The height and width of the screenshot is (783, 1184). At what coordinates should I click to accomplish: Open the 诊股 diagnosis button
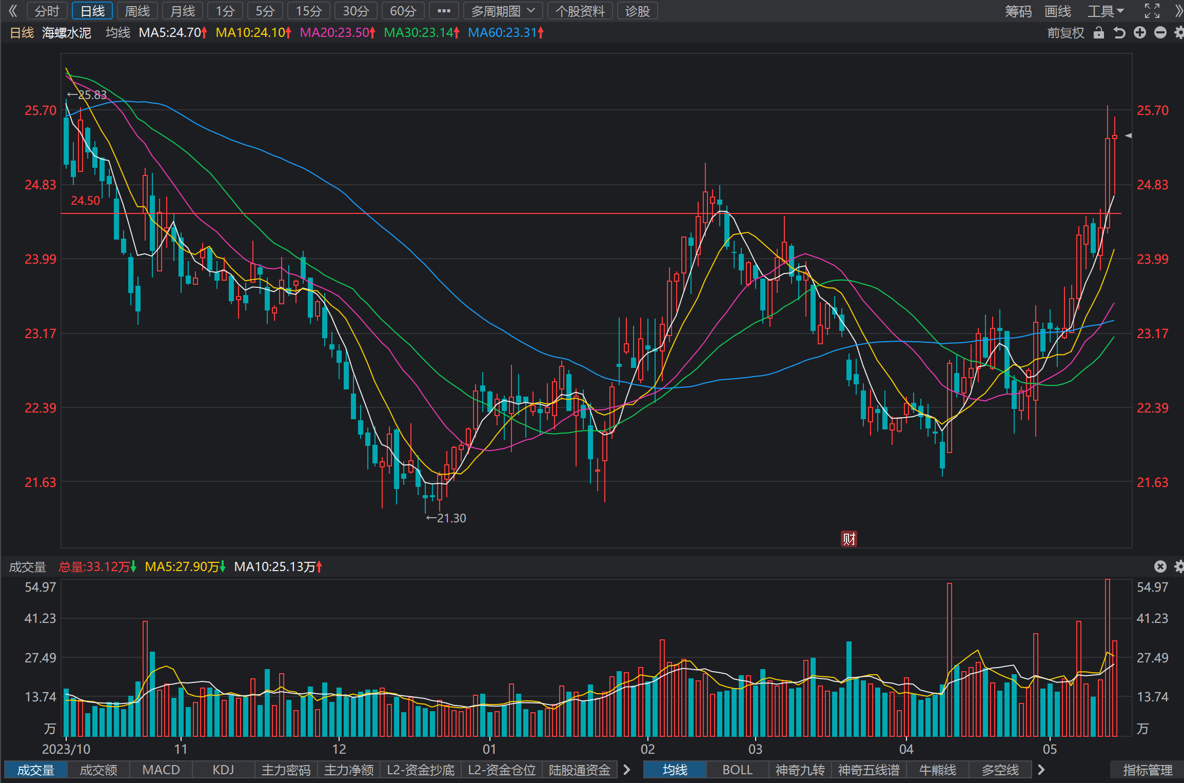638,11
